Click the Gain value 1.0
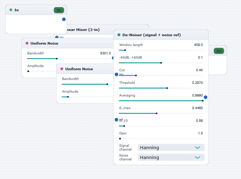This screenshot has width=241, height=179. [200, 133]
